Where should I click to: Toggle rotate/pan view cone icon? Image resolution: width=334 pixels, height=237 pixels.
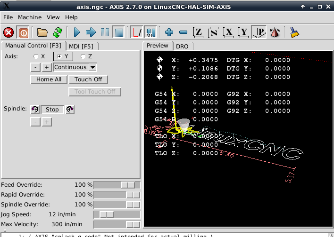tap(275, 32)
